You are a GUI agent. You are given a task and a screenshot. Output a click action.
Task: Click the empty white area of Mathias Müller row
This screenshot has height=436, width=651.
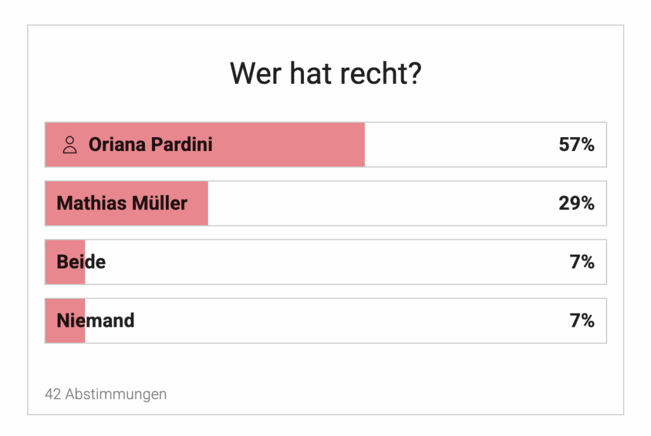[x=382, y=203]
